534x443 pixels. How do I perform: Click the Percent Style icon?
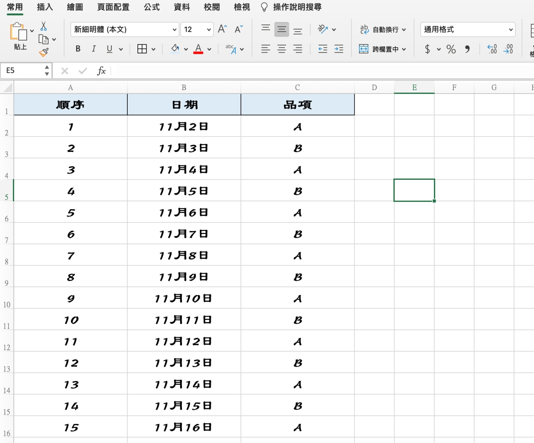tap(451, 49)
